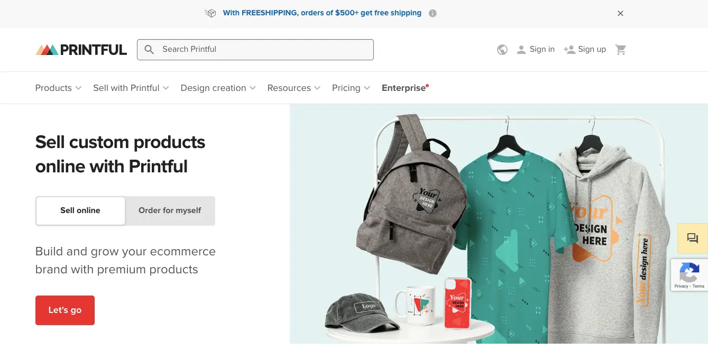Open the Design creation menu
The image size is (708, 350).
coord(217,88)
